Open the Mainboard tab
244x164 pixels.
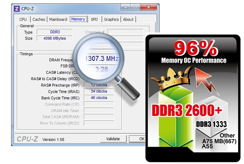(x=58, y=20)
